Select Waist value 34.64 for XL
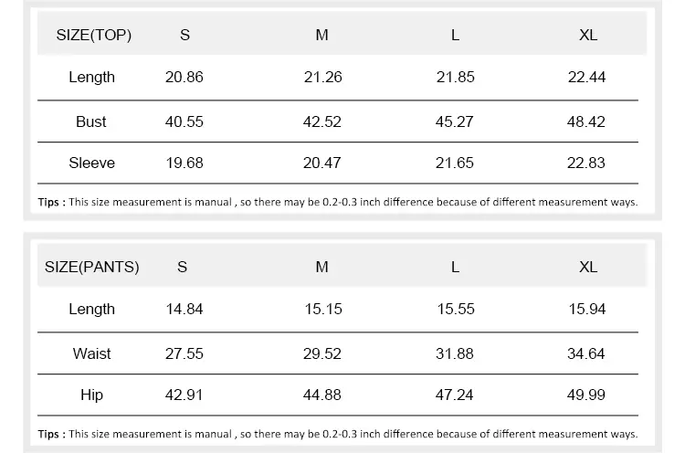Image resolution: width=685 pixels, height=453 pixels. point(586,353)
